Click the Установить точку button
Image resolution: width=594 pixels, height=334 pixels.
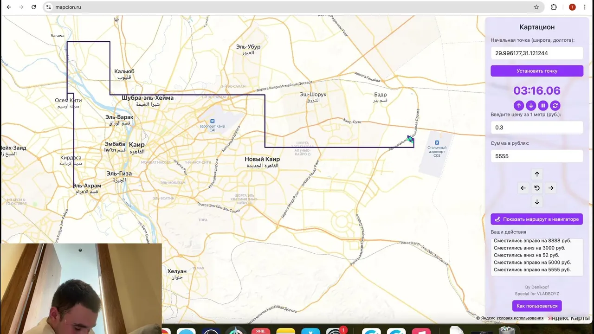pos(537,71)
